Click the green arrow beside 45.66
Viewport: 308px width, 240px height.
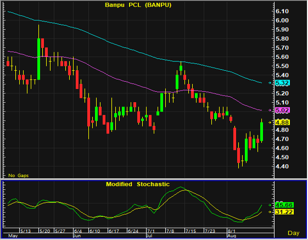pyautogui.click(x=270, y=205)
